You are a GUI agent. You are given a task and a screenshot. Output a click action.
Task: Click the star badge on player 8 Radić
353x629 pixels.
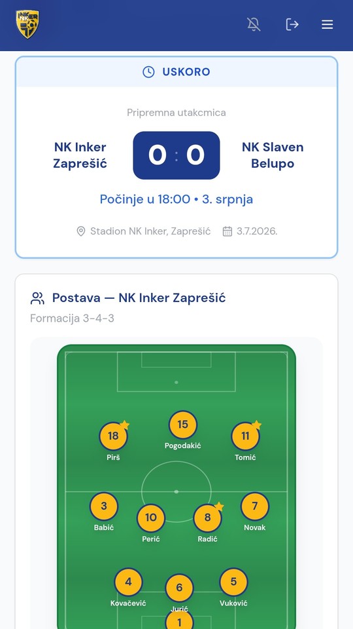click(x=219, y=506)
